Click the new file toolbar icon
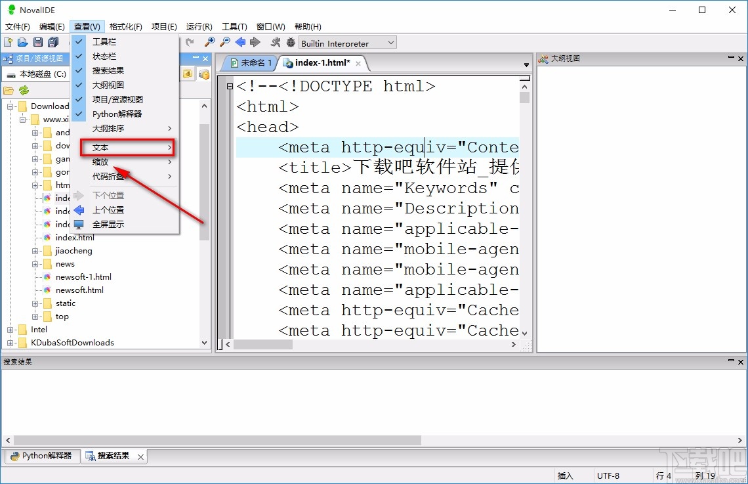This screenshot has height=484, width=748. 8,43
